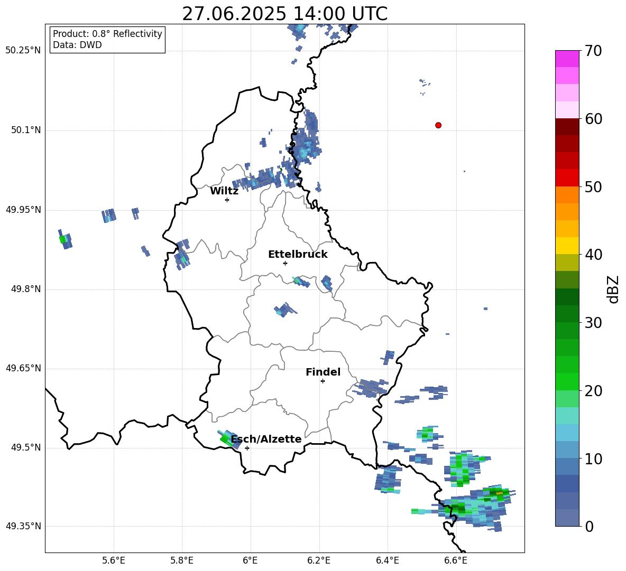Click the 5.6°E longitude label
Viewport: 626px width, 571px height.
pyautogui.click(x=113, y=561)
